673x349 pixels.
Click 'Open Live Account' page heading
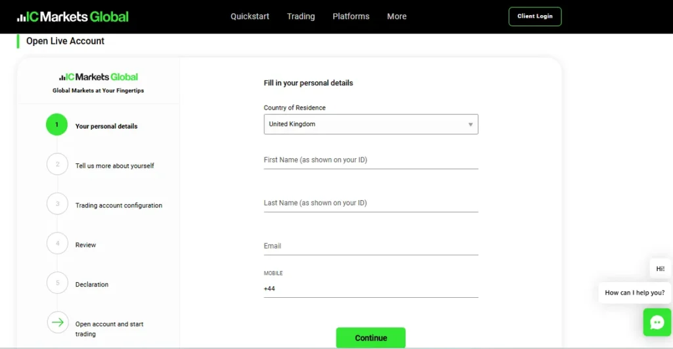tap(65, 41)
